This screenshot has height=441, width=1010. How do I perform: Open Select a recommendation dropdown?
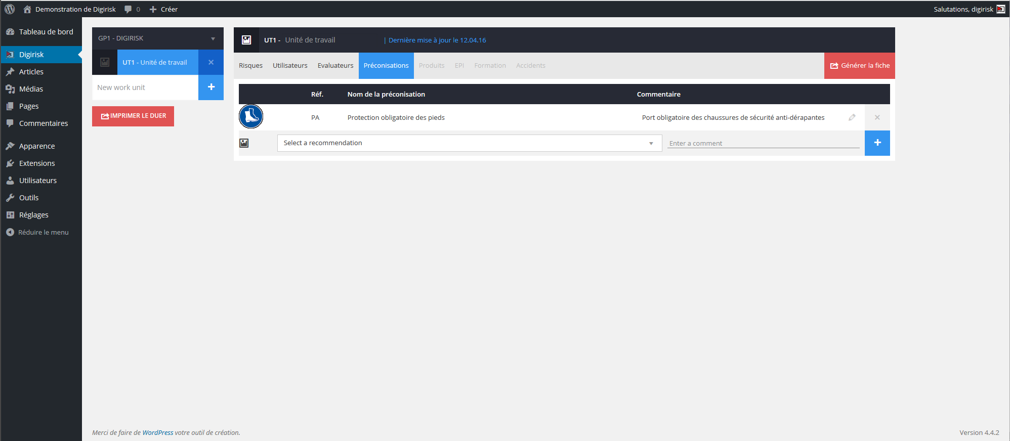(470, 143)
